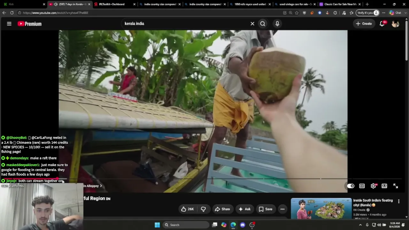The height and width of the screenshot is (230, 409).
Task: Open the 'used vintage cars for sale' tab
Action: (x=296, y=4)
